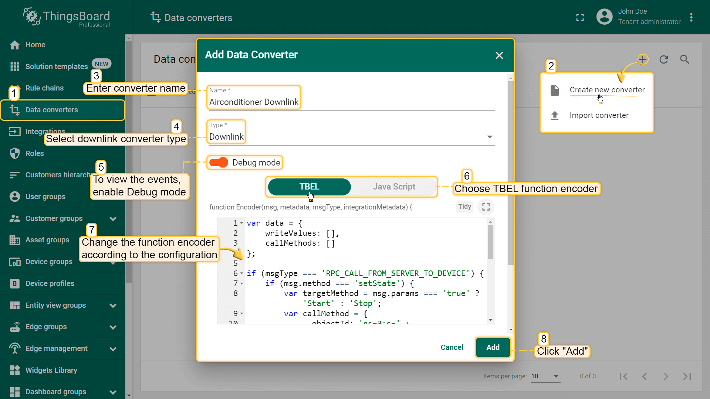The image size is (710, 399).
Task: Click the ThingsBoard Professional logo
Action: tap(67, 17)
